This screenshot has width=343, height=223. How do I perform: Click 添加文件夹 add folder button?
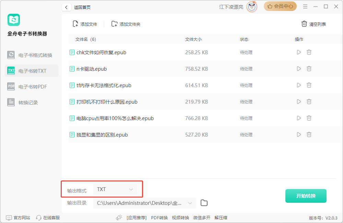tap(126, 24)
